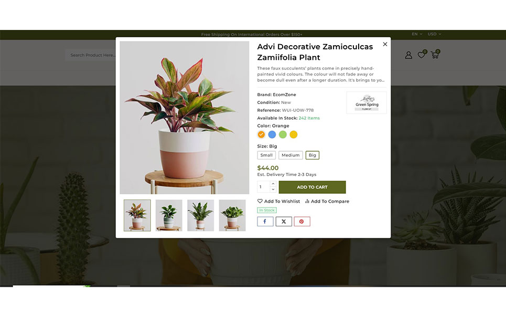Share product on Facebook
506x315 pixels.
click(x=265, y=222)
